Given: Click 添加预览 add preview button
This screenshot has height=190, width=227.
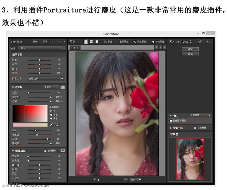Looking at the screenshot, I should click(108, 42).
